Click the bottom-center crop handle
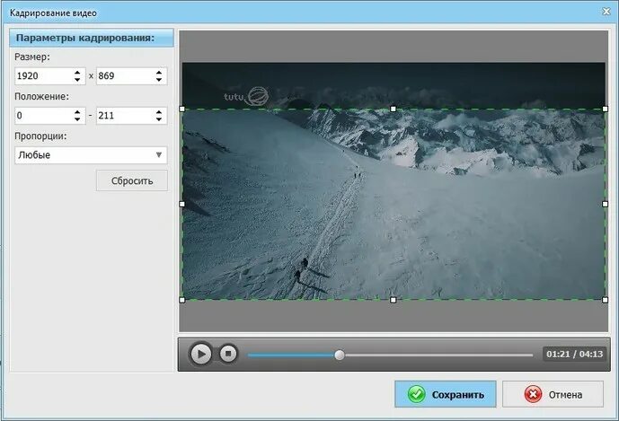 tap(393, 300)
